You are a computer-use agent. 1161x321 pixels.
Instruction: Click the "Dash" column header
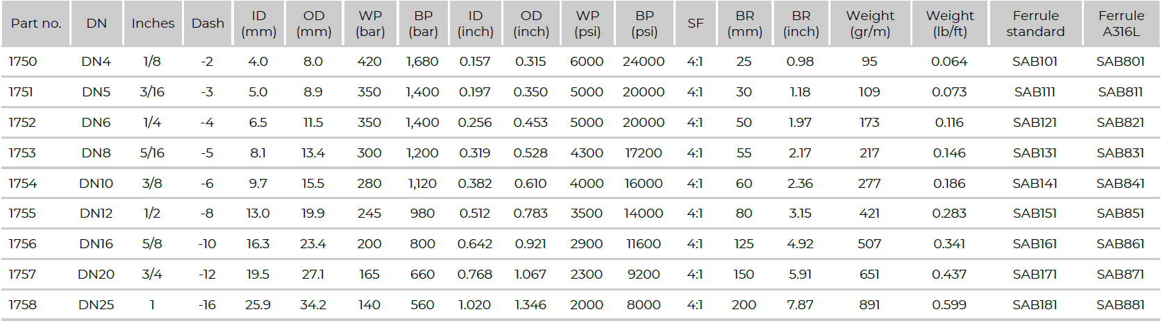coord(208,24)
